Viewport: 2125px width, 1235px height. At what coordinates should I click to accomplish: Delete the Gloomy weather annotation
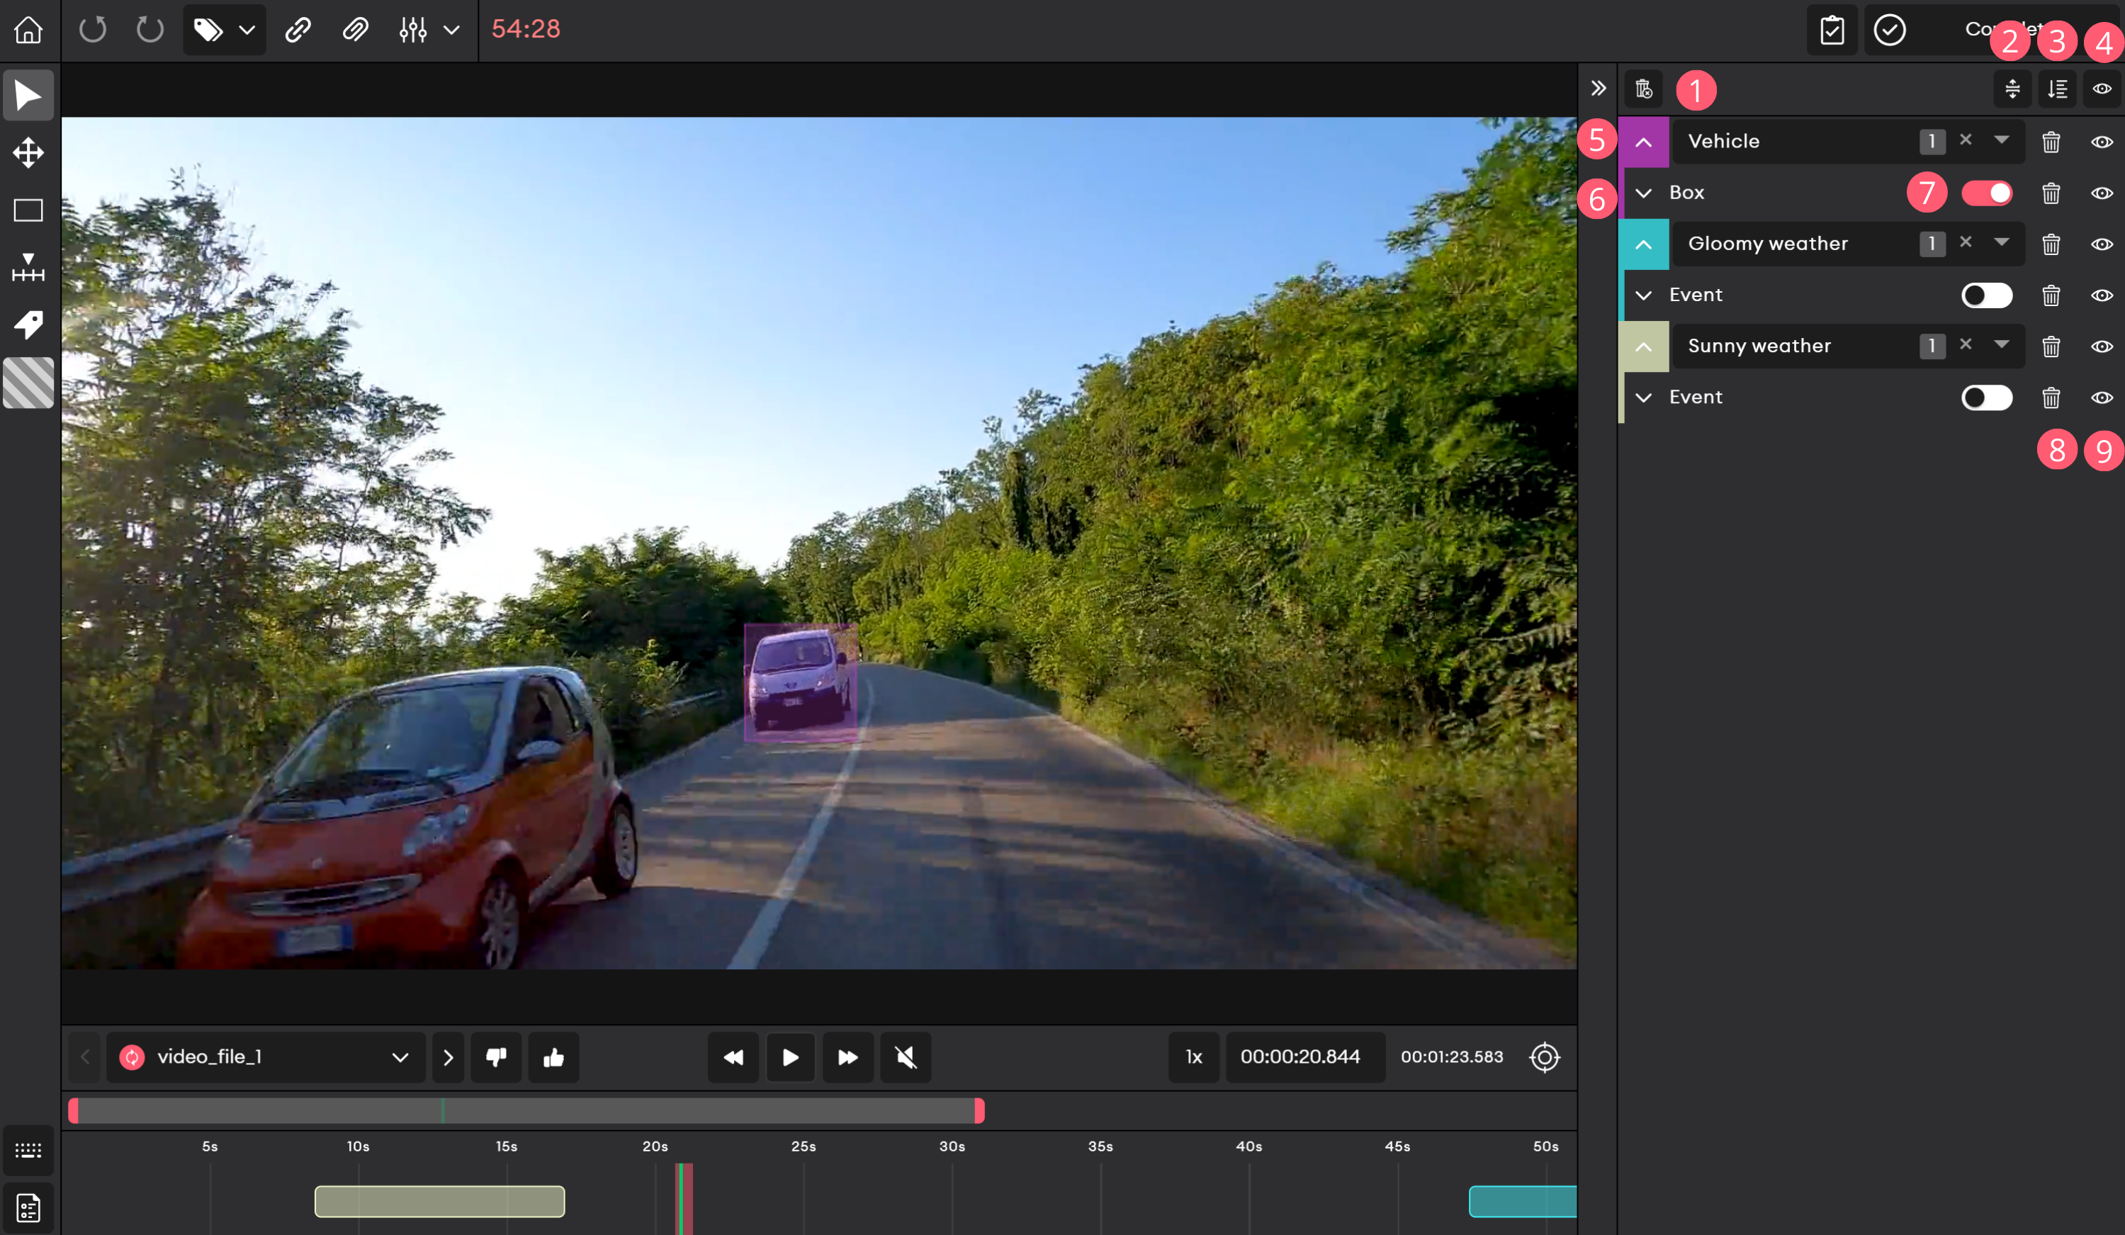2051,244
